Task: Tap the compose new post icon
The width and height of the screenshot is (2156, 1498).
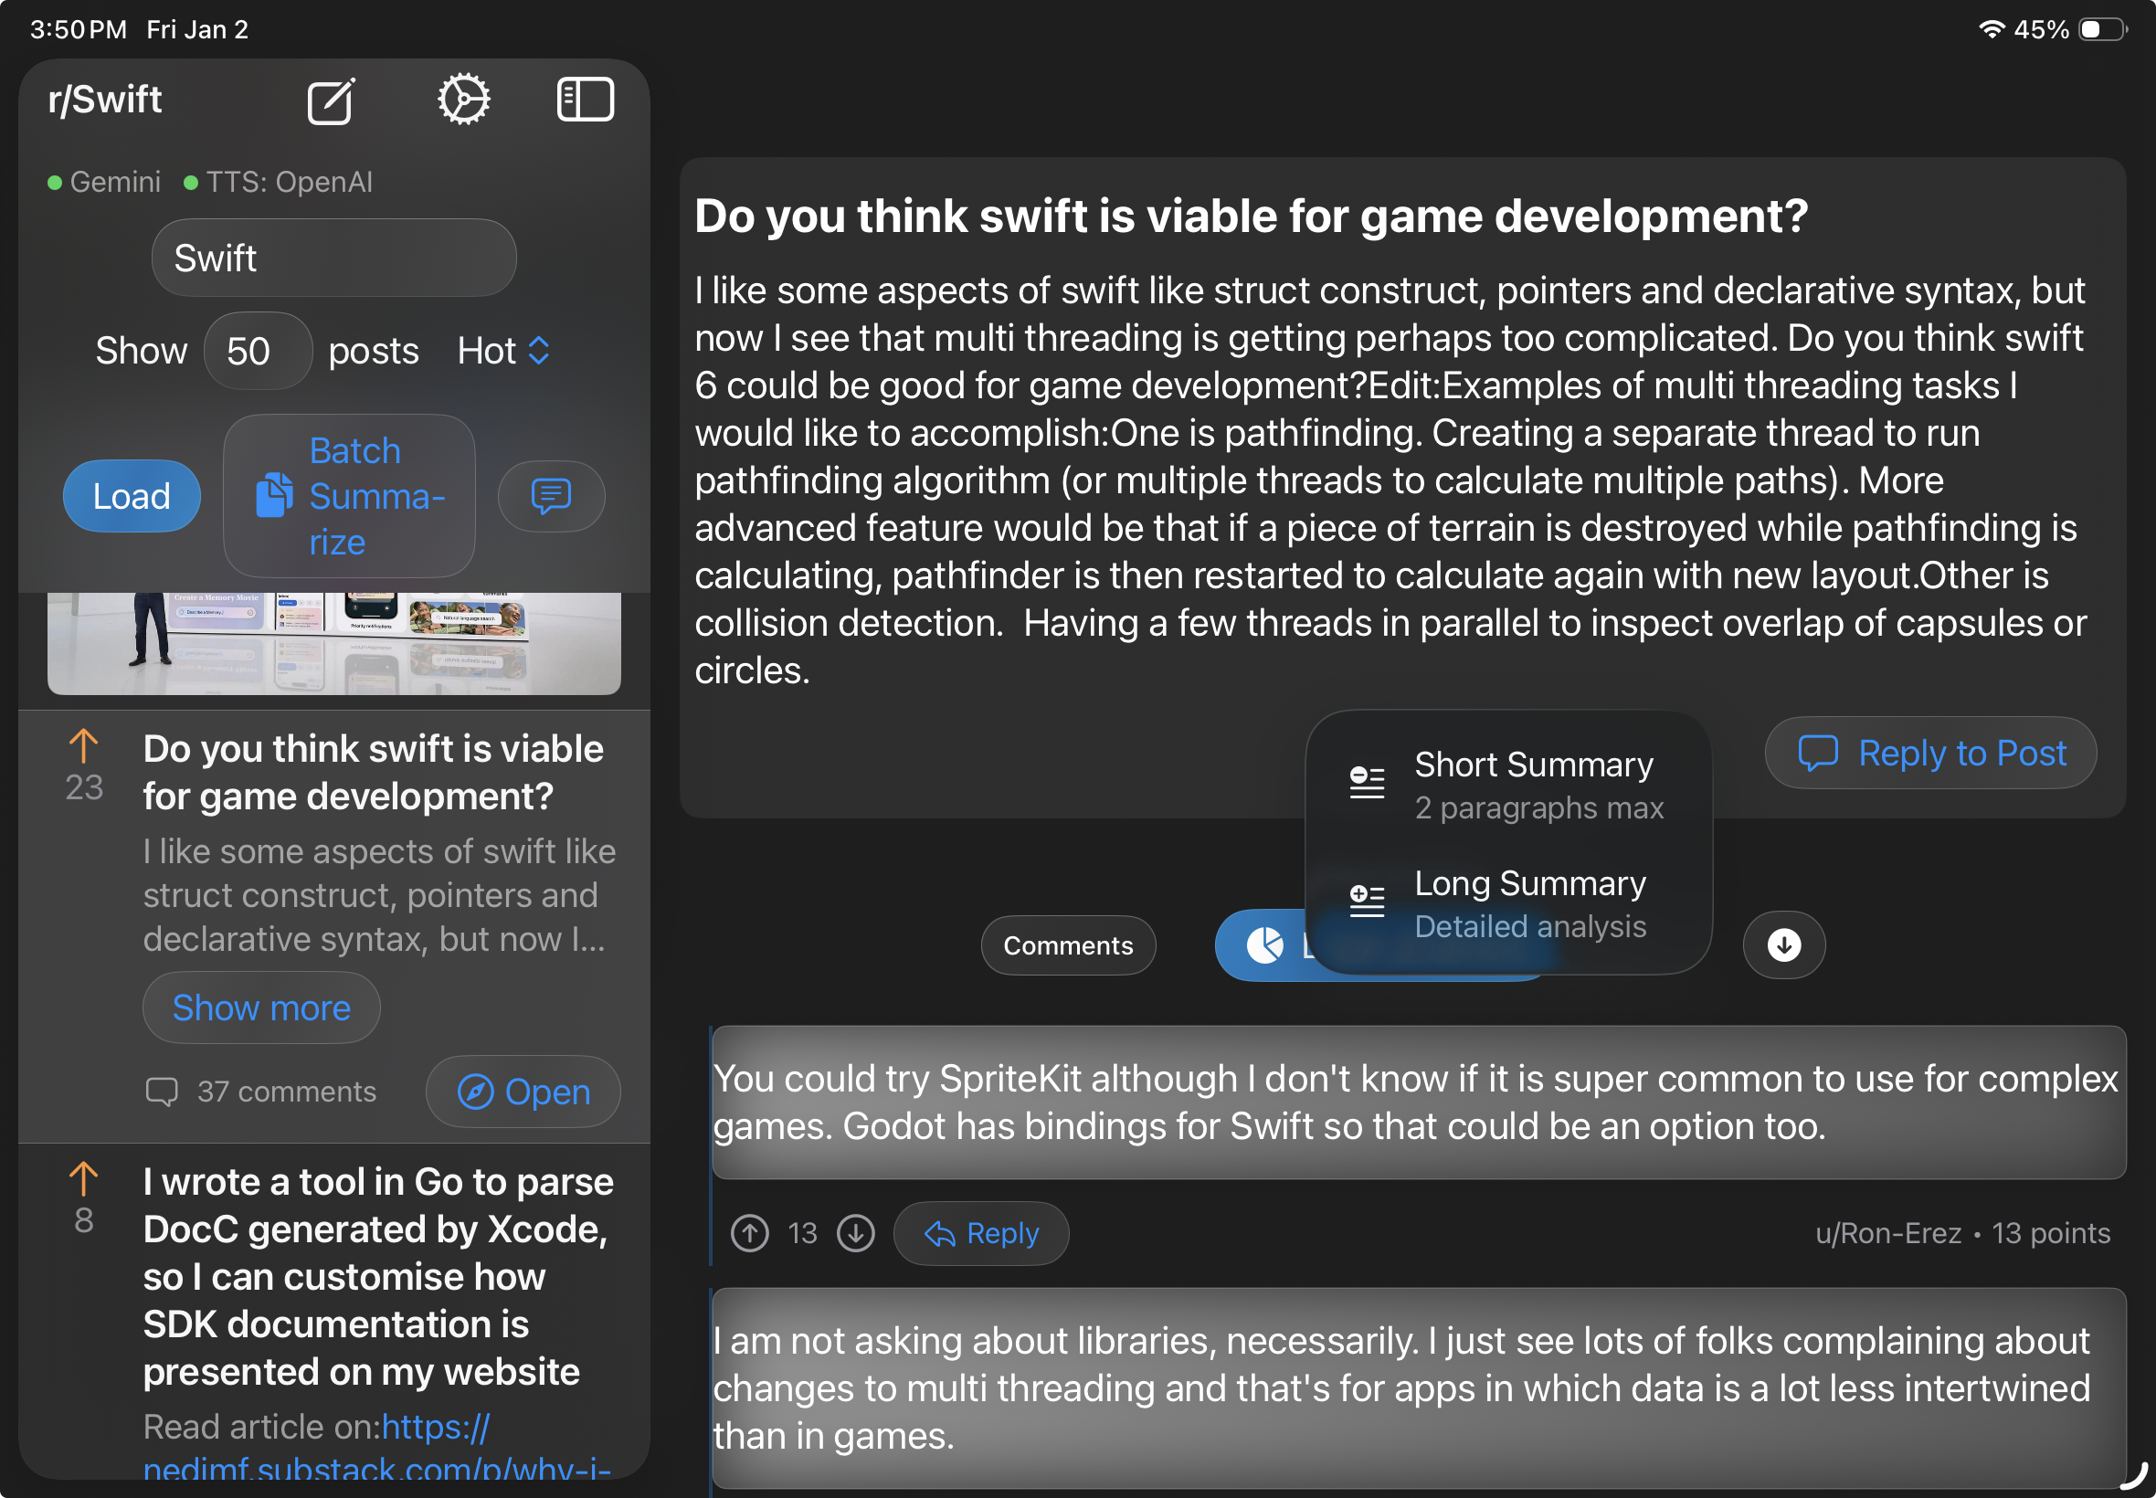Action: (x=331, y=101)
